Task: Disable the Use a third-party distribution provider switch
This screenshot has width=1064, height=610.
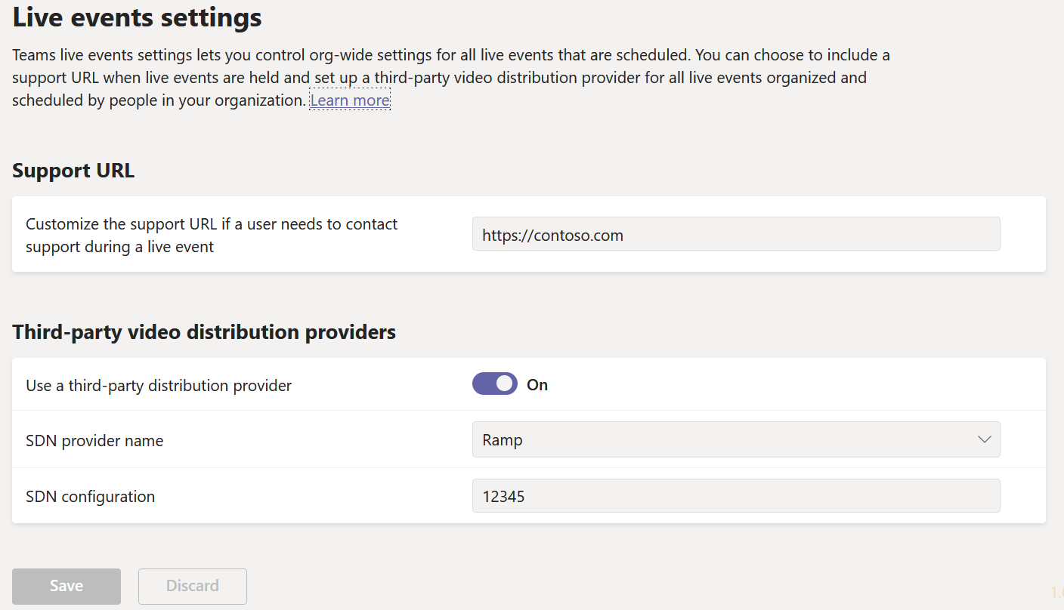Action: tap(494, 384)
